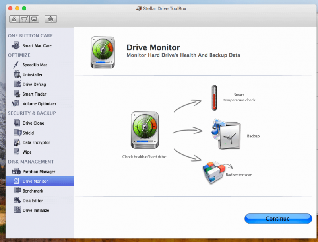Viewport: 318px width, 242px height.
Task: Click the SpeedUp Mac rocket icon
Action: point(16,65)
